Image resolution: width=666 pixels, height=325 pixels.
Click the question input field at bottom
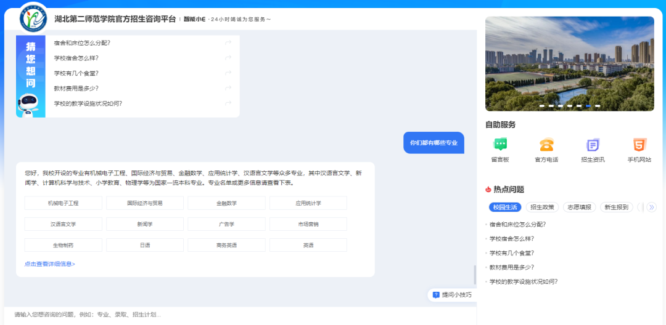pyautogui.click(x=240, y=315)
